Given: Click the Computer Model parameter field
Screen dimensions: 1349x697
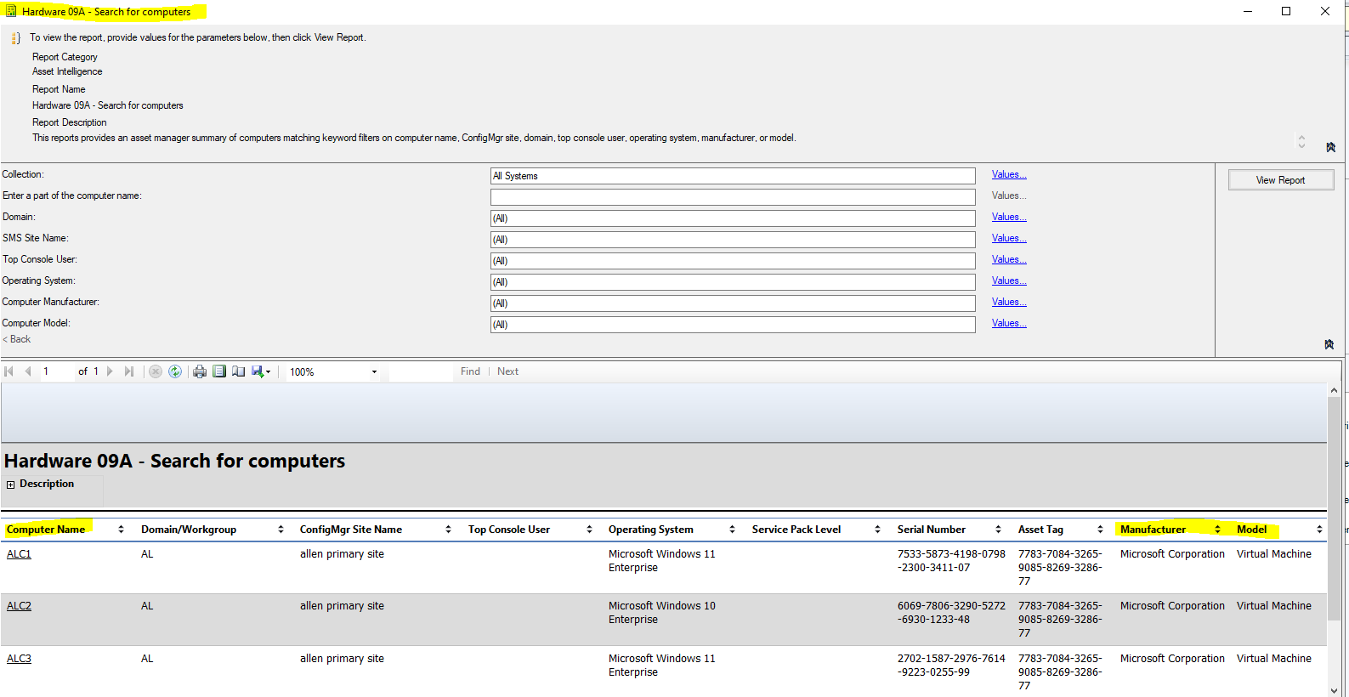Looking at the screenshot, I should (733, 325).
